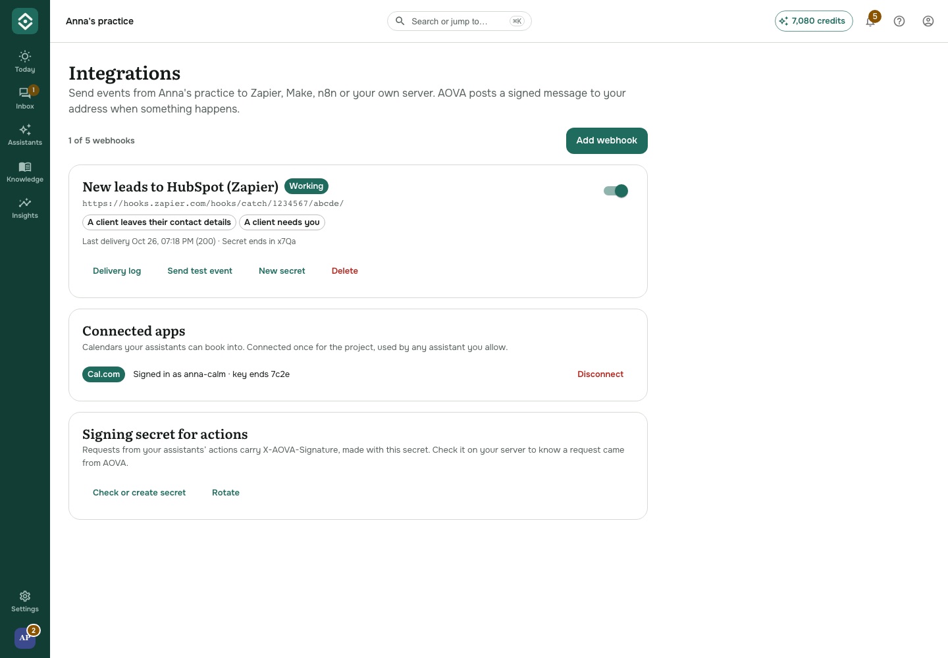The image size is (948, 658).
Task: Click the 'Last delivery Oct 26' status line
Action: pyautogui.click(x=189, y=241)
